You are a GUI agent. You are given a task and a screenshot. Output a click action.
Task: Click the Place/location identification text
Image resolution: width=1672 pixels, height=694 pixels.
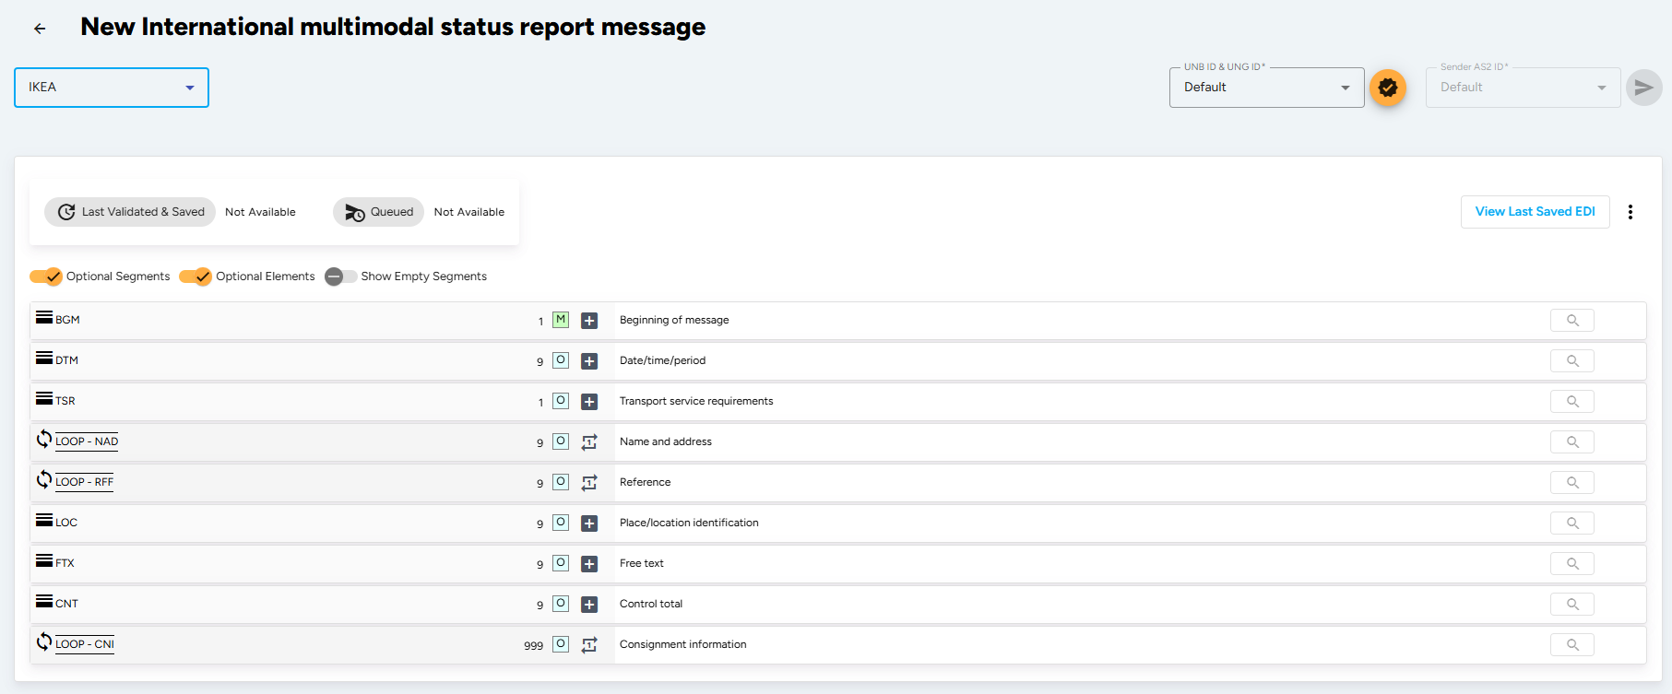click(689, 523)
